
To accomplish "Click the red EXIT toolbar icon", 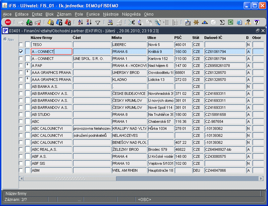I will coord(8,22).
